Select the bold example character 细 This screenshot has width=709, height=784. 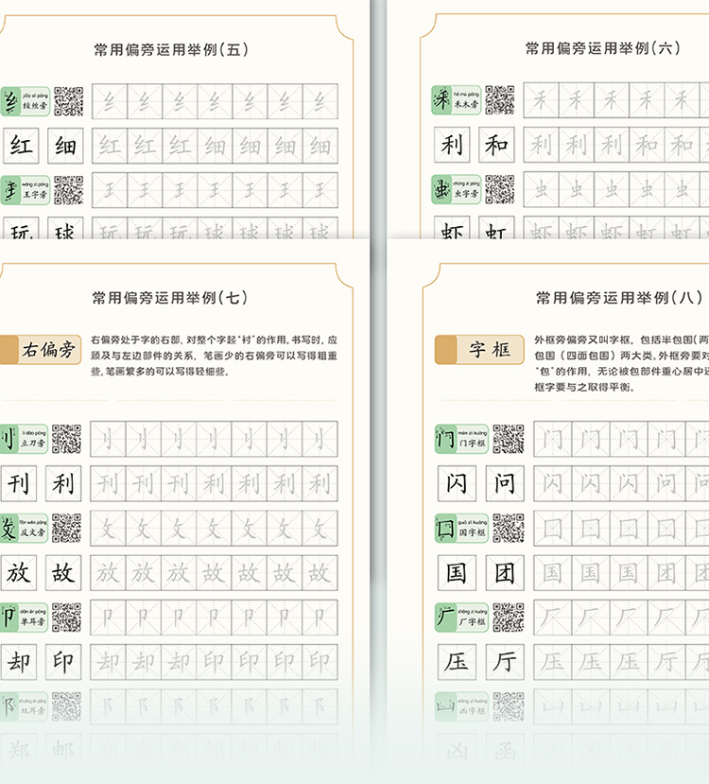[x=65, y=146]
